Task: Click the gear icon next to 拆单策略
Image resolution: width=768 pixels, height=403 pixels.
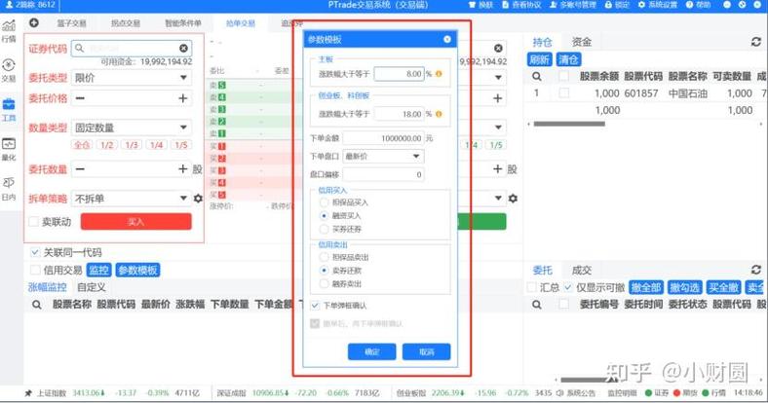Action: pyautogui.click(x=198, y=198)
